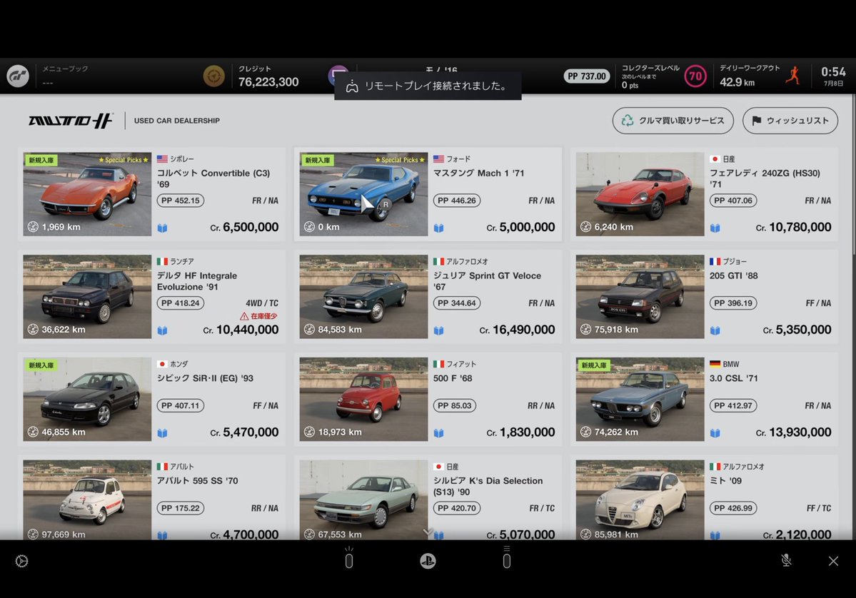
Task: Select the Alfa Romeo MiTo '09 thumbnail
Action: 640,500
